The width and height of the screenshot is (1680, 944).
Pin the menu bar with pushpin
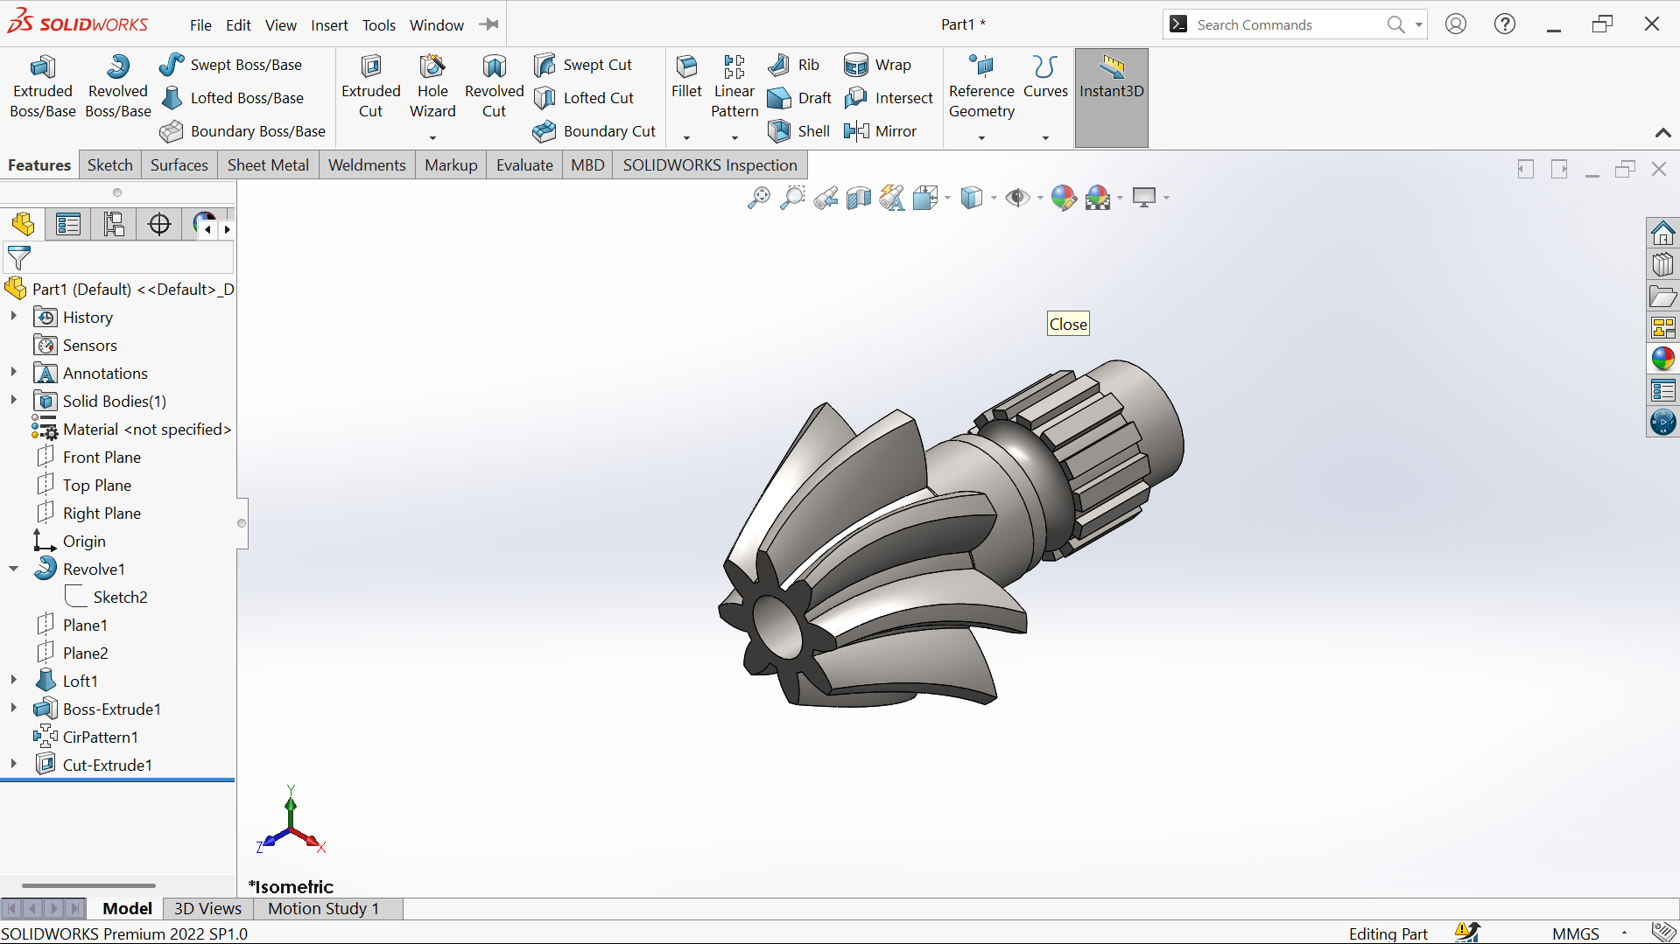(x=489, y=24)
